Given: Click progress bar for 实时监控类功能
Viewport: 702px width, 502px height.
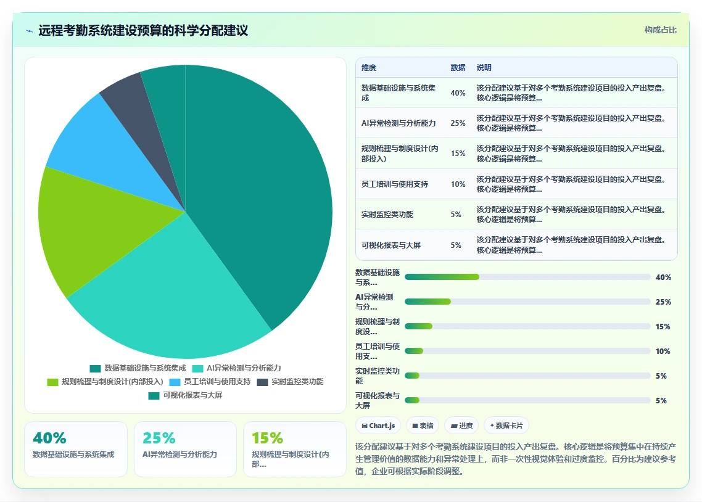Looking at the screenshot, I should pos(527,376).
